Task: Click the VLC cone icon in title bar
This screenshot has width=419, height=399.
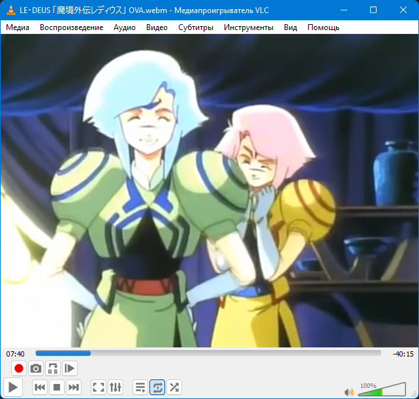Action: [x=10, y=10]
